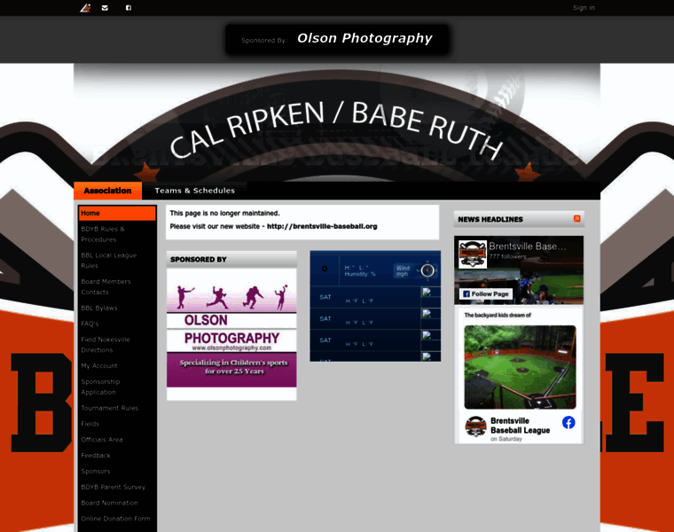The width and height of the screenshot is (674, 532).
Task: Open the Teams & Schedules tab
Action: coord(195,191)
